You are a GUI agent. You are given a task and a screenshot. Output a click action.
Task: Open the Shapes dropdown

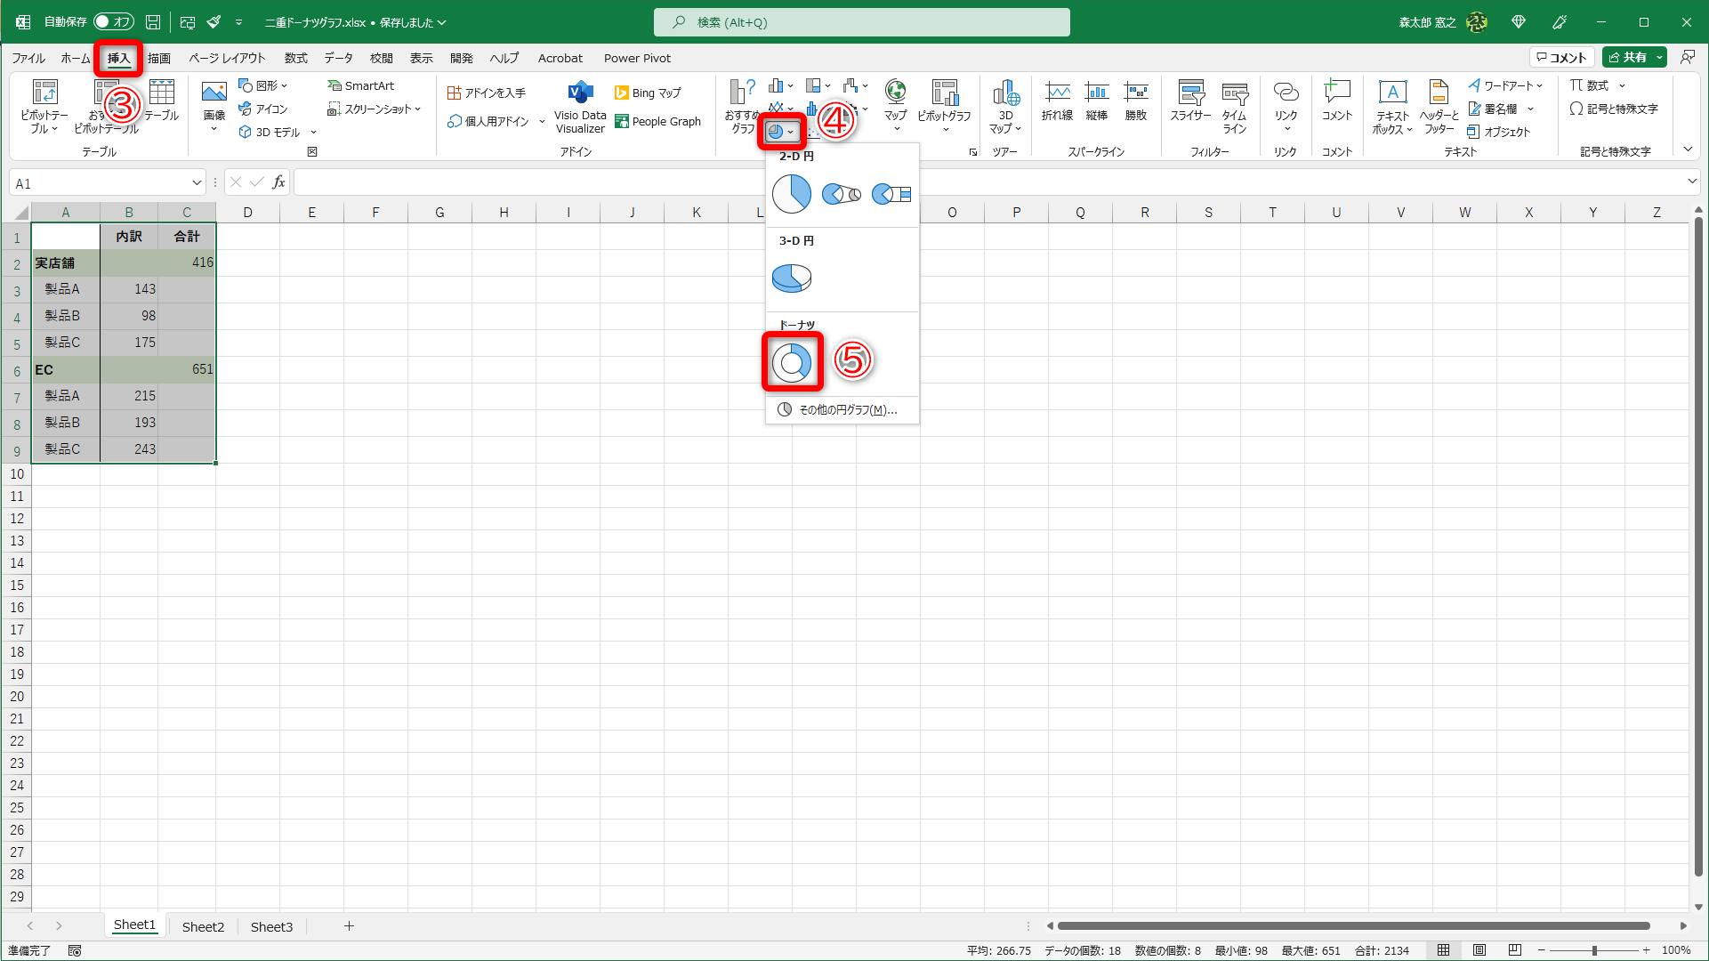point(263,85)
